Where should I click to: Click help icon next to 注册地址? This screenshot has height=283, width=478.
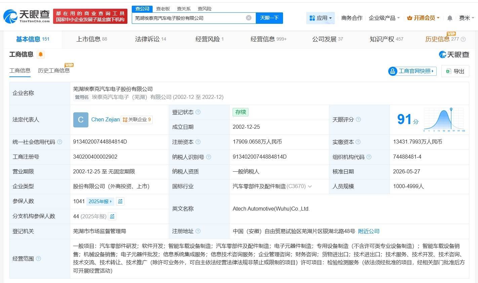(x=198, y=231)
